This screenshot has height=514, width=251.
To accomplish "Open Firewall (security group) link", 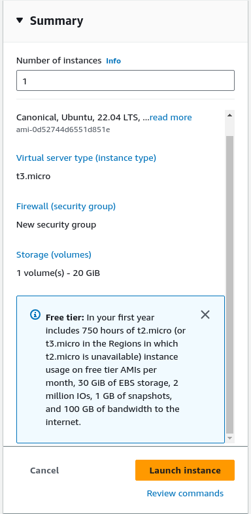I will 66,207.
